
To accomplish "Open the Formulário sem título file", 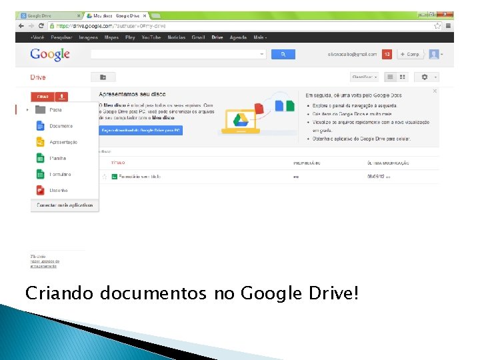I will (139, 177).
